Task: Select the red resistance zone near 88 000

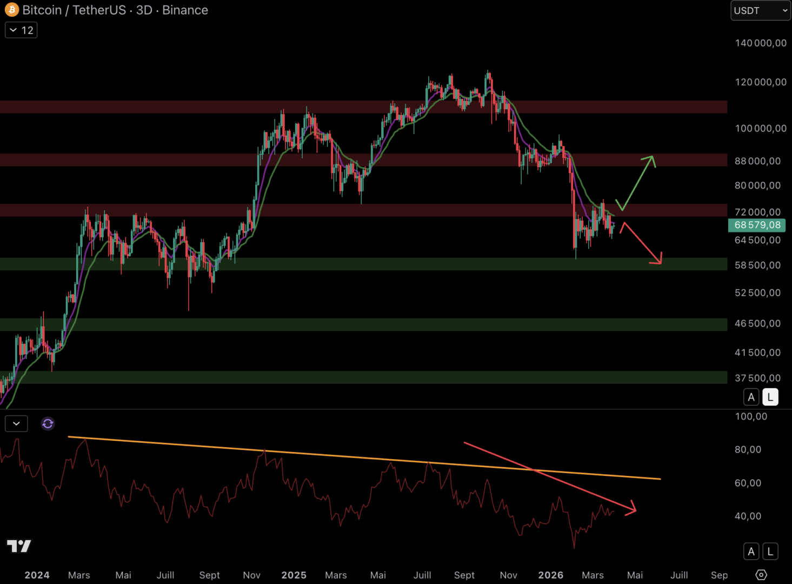Action: tap(162, 160)
